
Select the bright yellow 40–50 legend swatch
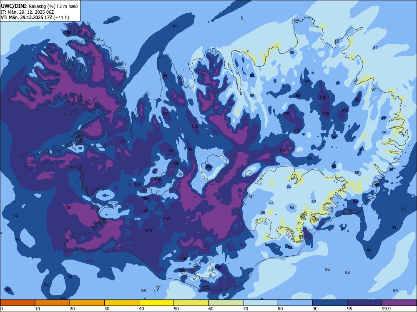(x=156, y=303)
